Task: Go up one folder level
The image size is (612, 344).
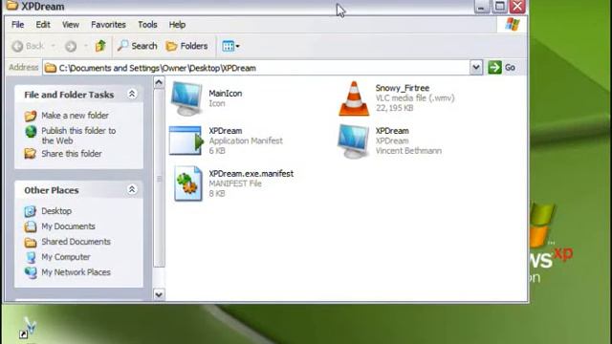Action: pyautogui.click(x=100, y=46)
